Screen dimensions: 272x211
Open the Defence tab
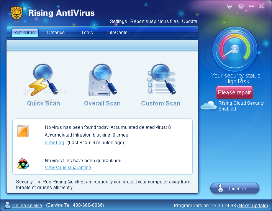click(56, 33)
